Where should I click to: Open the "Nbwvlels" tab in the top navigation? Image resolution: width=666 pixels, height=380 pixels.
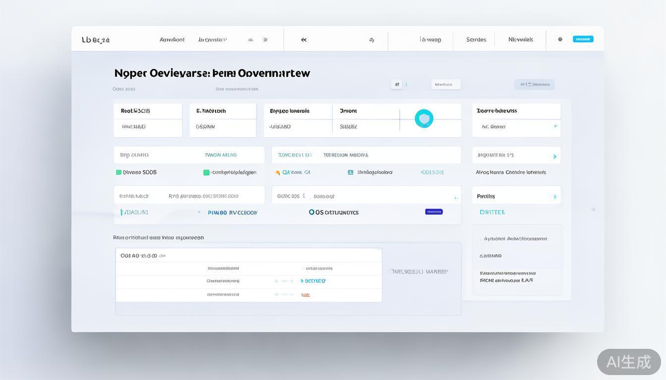(x=520, y=40)
